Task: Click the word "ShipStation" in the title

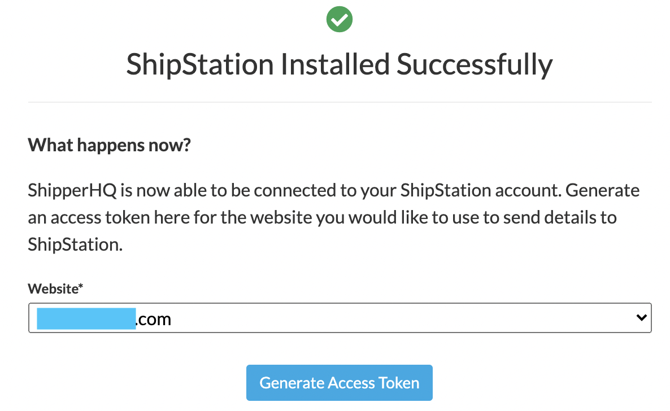Action: point(199,64)
